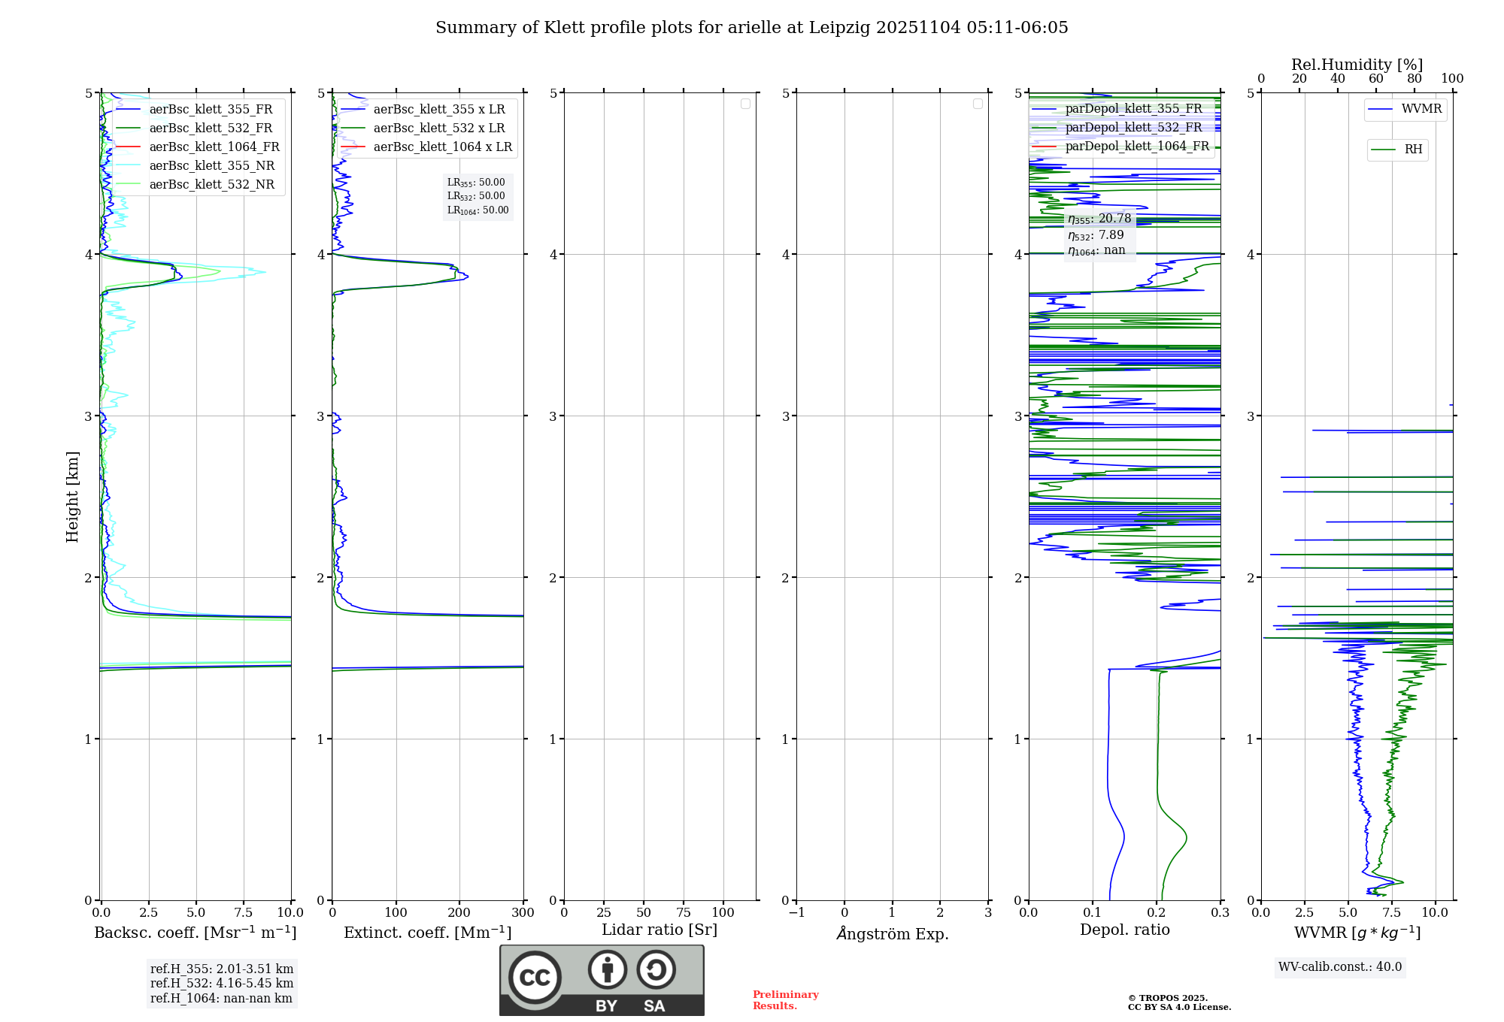Click the ShareAlike circular arrow icon

point(656,969)
